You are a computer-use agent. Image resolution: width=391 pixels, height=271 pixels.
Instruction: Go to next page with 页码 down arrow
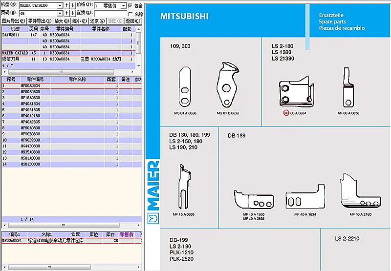point(72,13)
